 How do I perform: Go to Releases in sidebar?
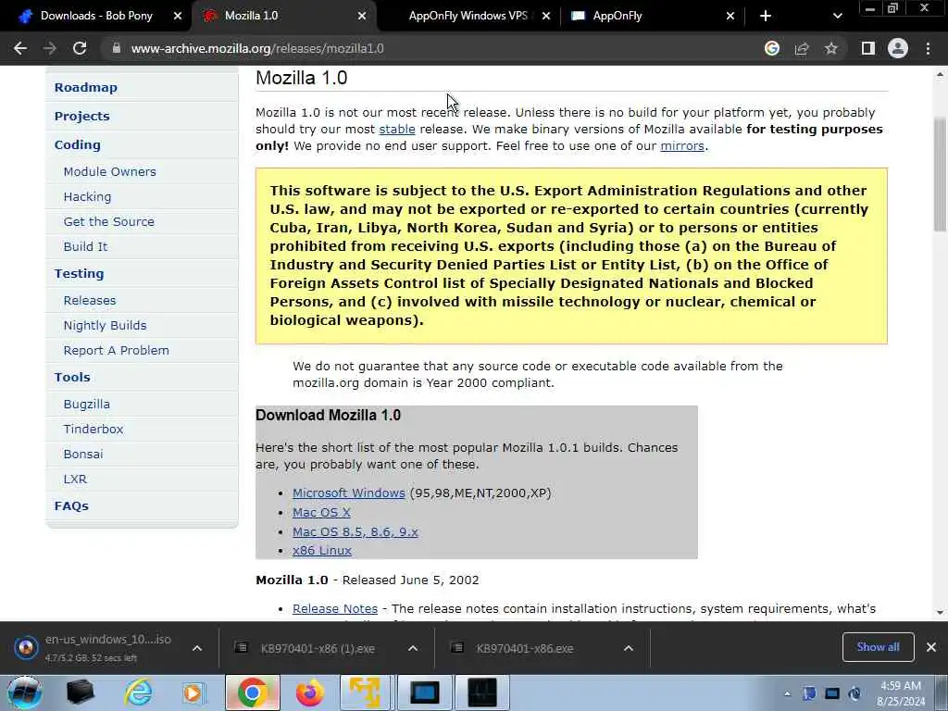pos(90,301)
